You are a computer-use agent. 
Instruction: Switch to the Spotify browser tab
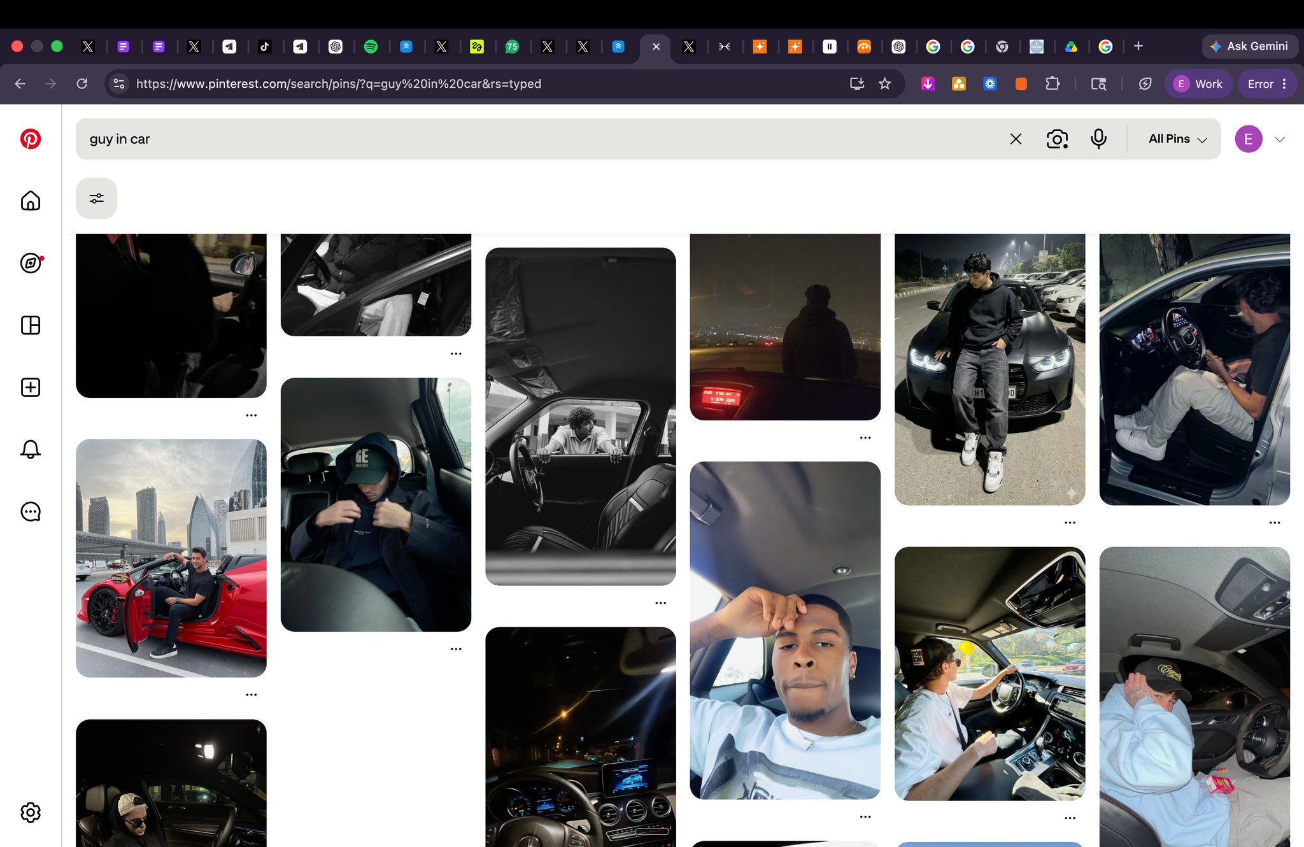(x=371, y=46)
